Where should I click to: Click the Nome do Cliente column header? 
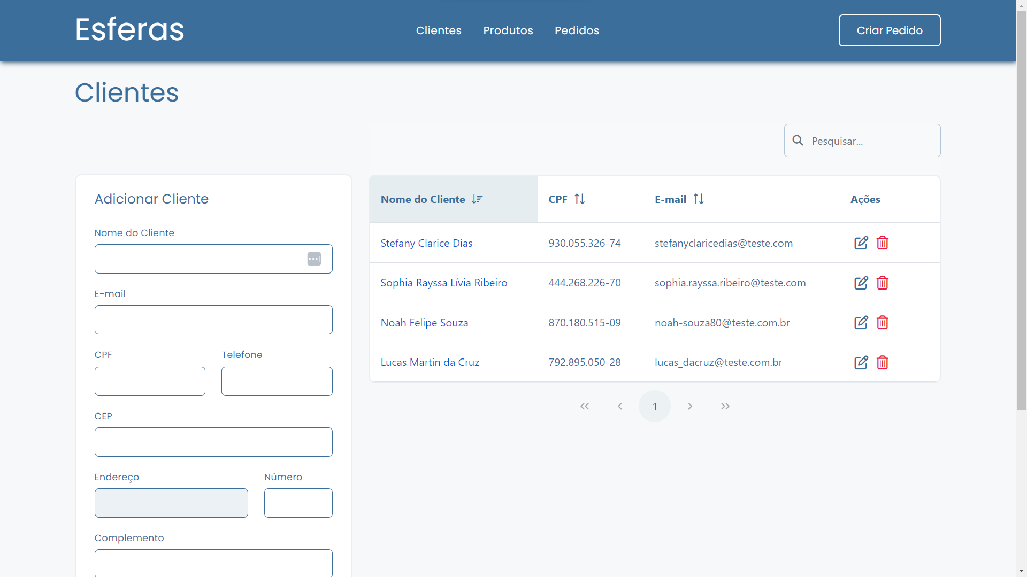(x=453, y=199)
